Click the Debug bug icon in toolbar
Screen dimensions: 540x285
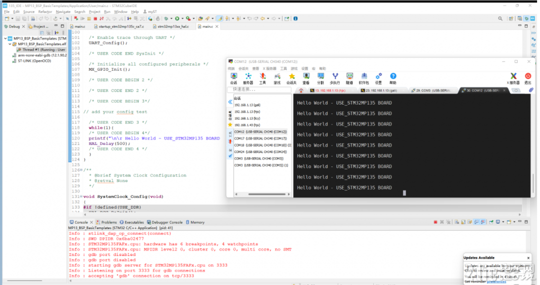[166, 18]
